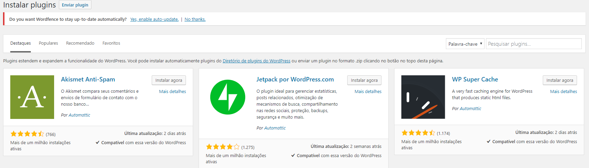View Mais detalhes for Akismet

(x=173, y=92)
